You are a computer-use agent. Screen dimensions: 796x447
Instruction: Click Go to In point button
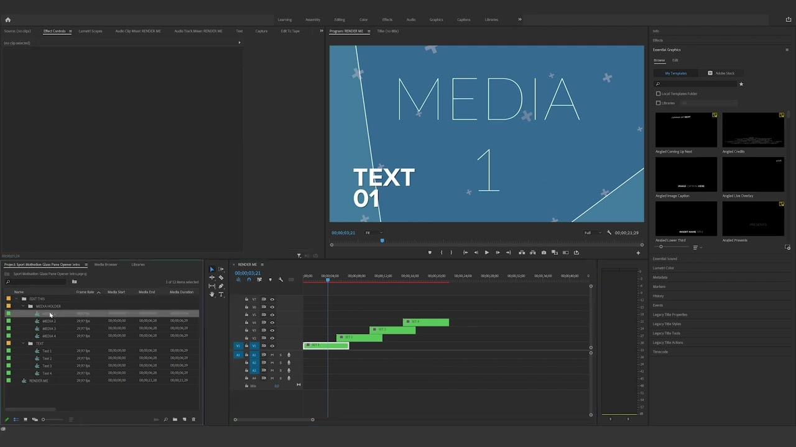465,253
